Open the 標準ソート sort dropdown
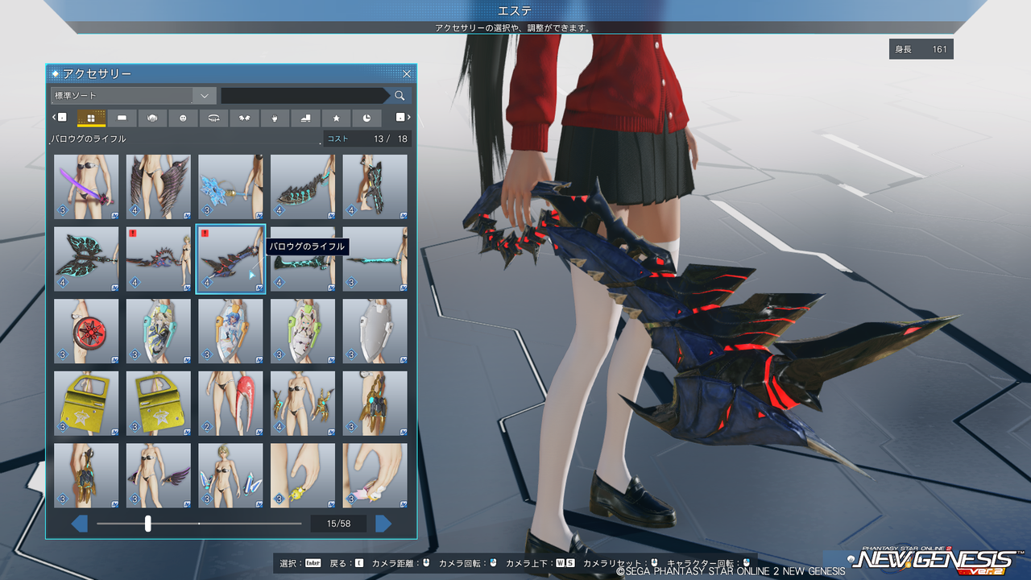The height and width of the screenshot is (580, 1031). point(133,96)
